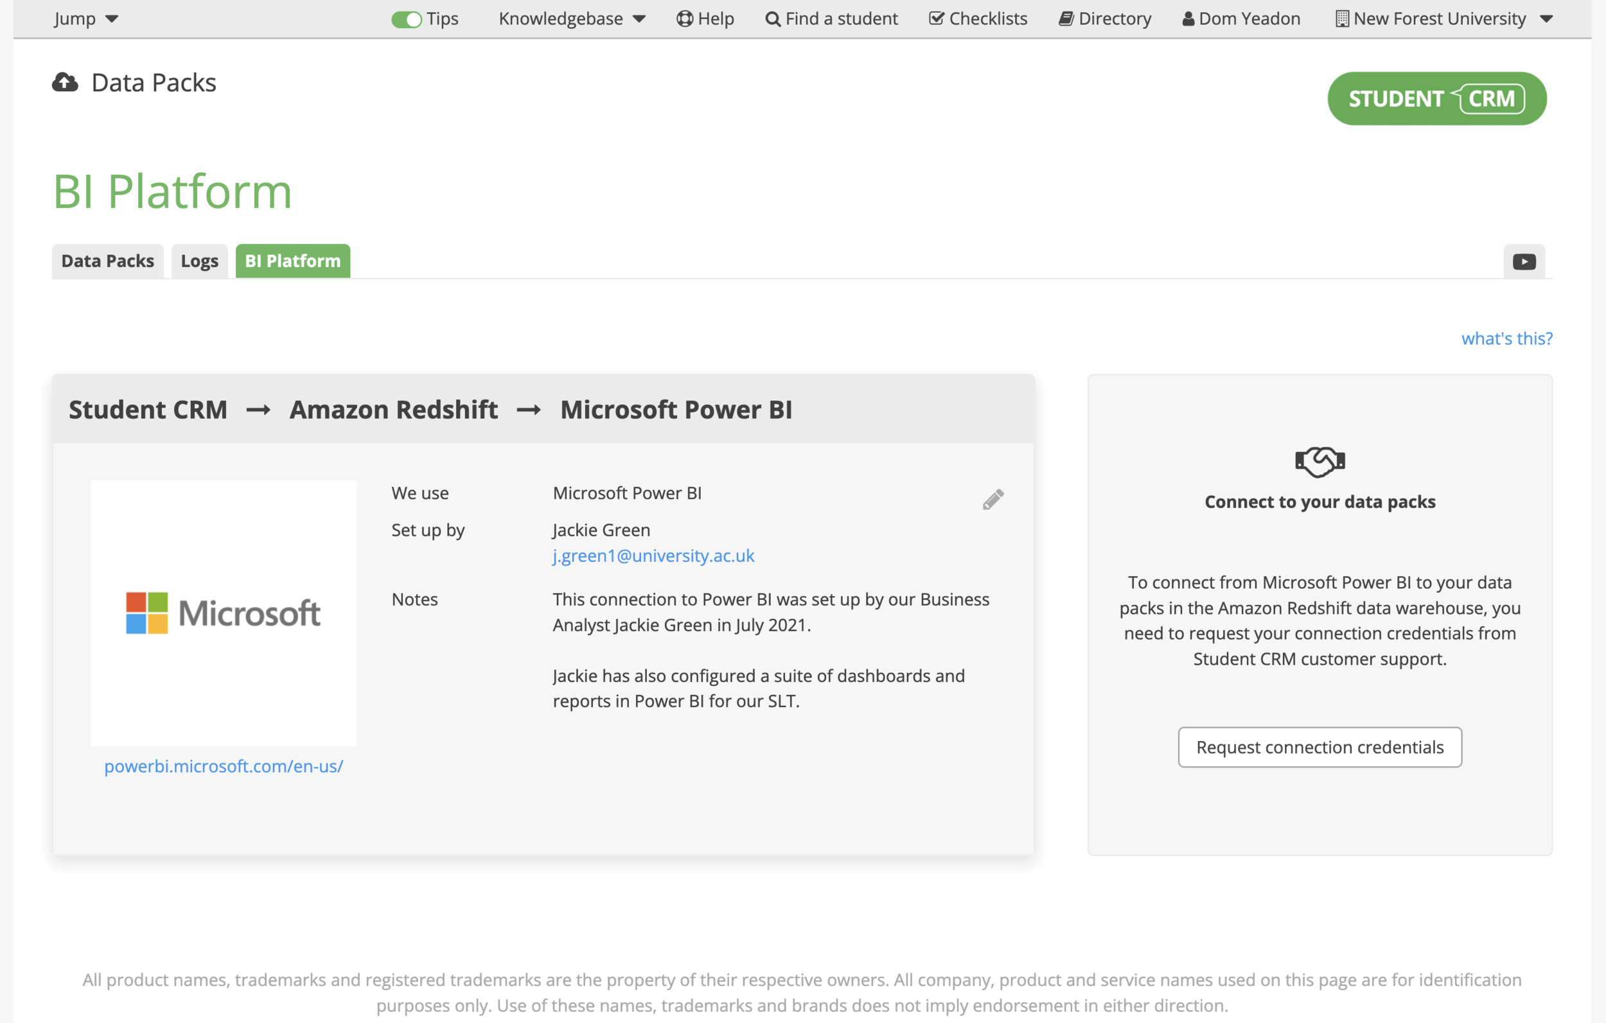
Task: Click the handshake icon above Connect to your data packs
Action: [1319, 460]
